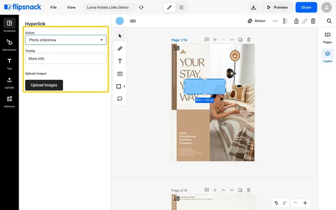Delete Page 1/10

[249, 40]
